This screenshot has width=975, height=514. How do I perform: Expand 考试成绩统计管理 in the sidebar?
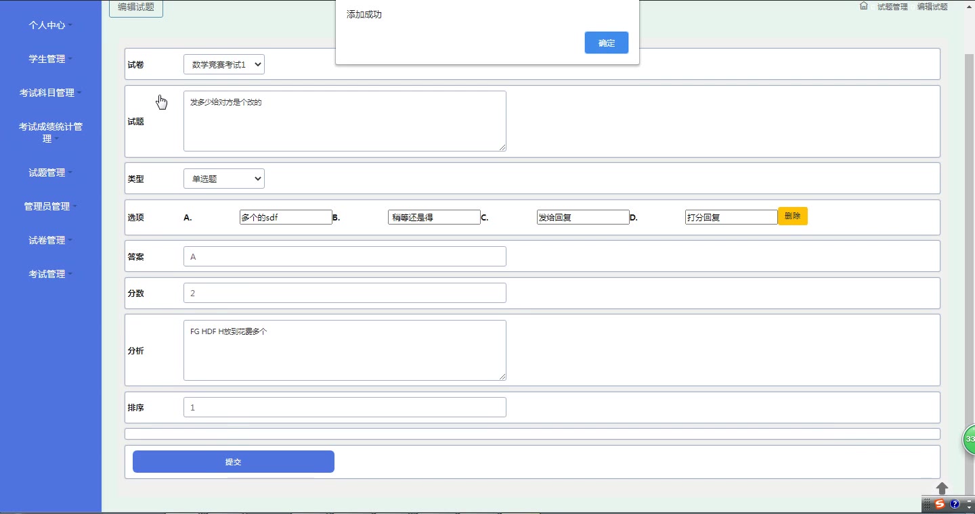point(50,133)
